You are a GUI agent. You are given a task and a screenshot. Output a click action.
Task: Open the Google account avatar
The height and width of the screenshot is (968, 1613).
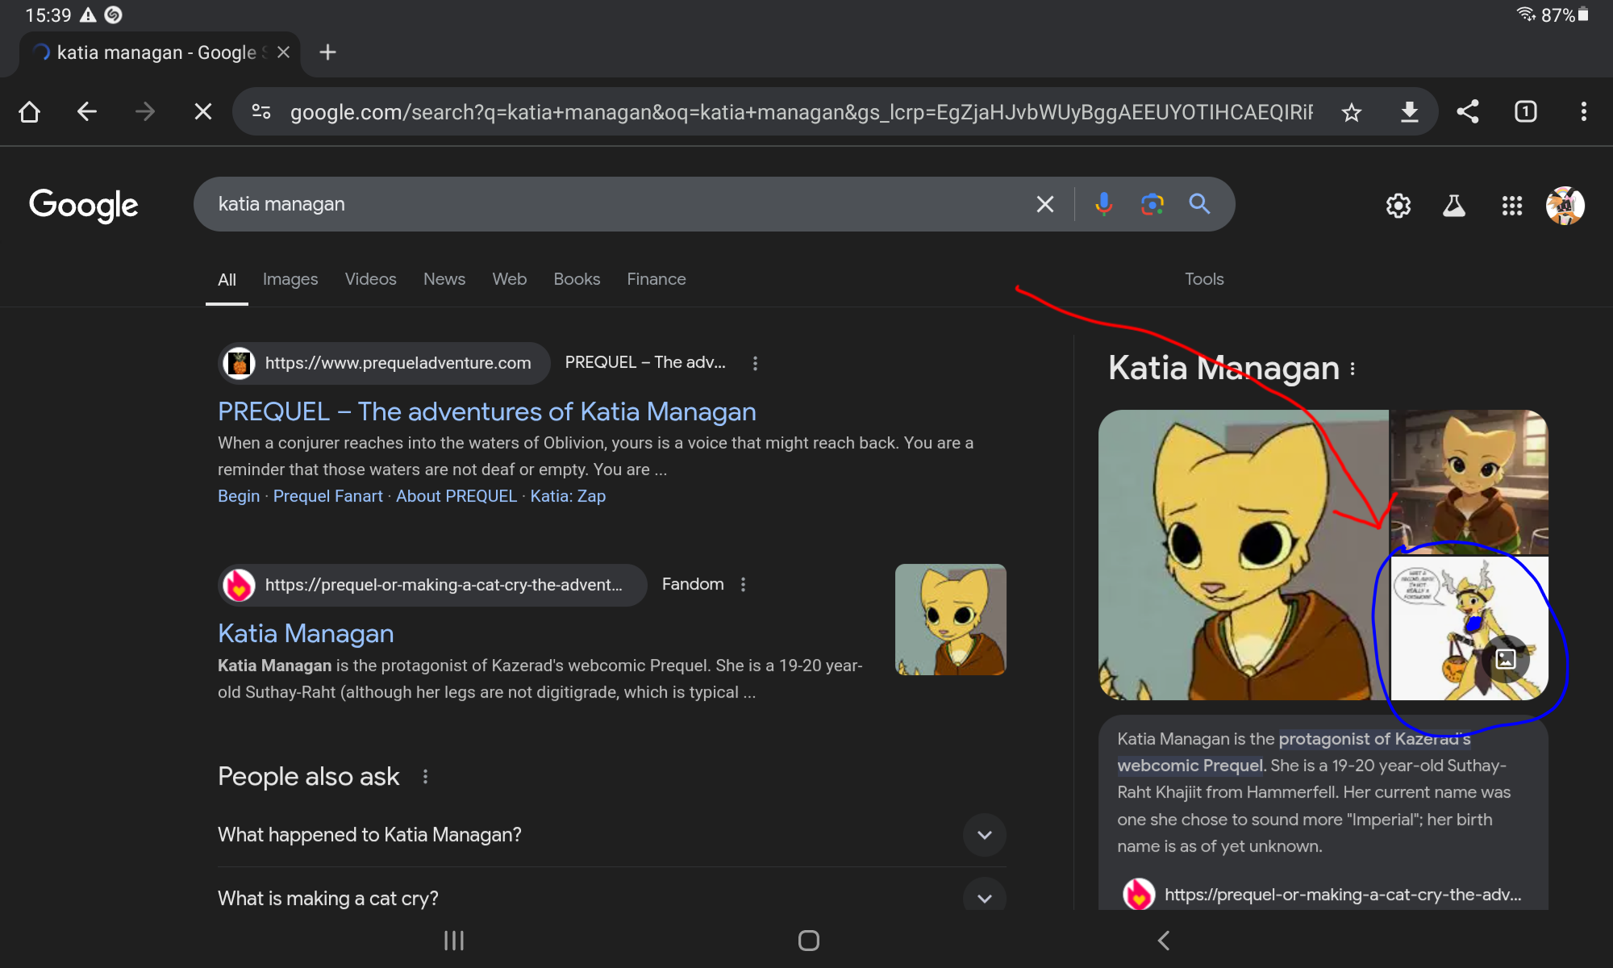tap(1565, 206)
